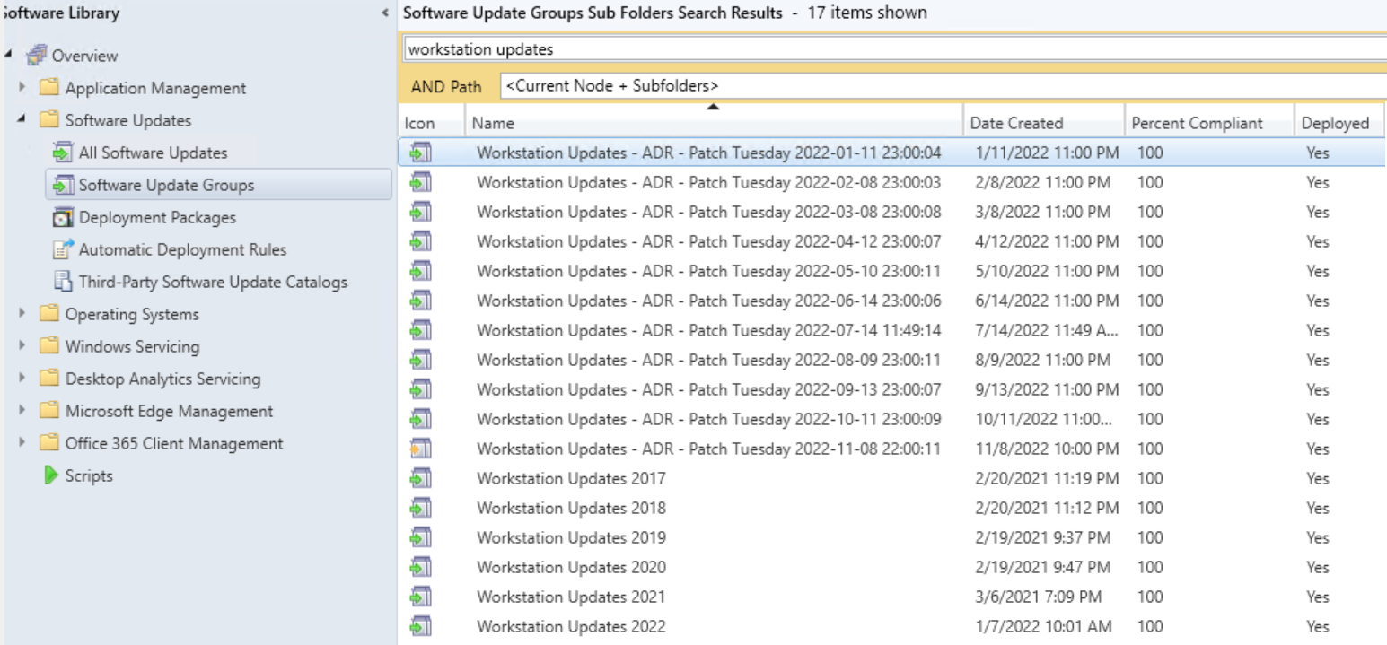Click icon beside Workstation Updates 2021
1387x645 pixels.
click(x=420, y=597)
